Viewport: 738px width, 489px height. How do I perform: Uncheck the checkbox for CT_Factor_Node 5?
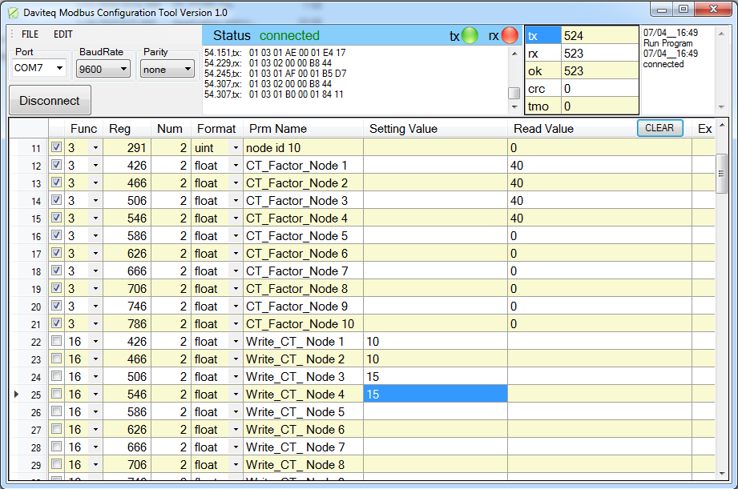(56, 235)
